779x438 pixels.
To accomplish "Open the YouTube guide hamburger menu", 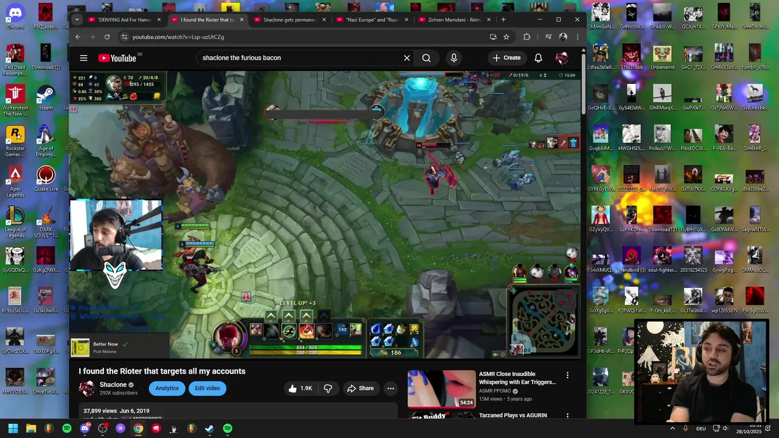I will tap(83, 58).
